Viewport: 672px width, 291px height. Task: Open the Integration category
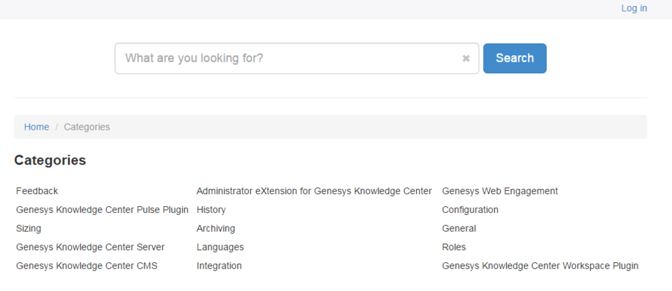[219, 265]
